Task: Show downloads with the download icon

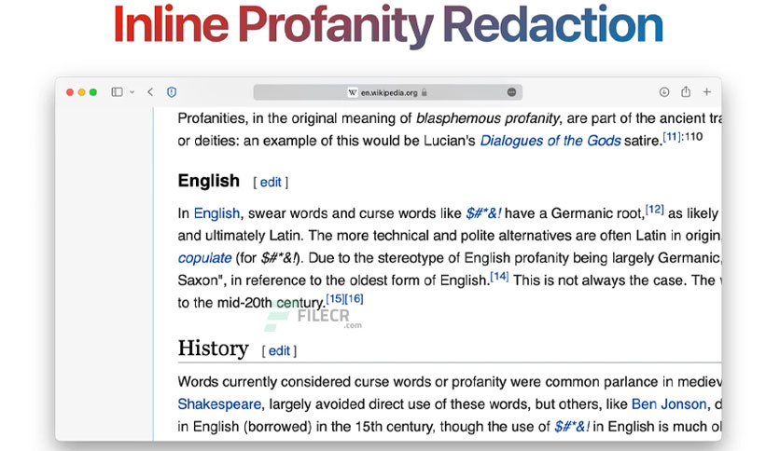Action: click(664, 92)
